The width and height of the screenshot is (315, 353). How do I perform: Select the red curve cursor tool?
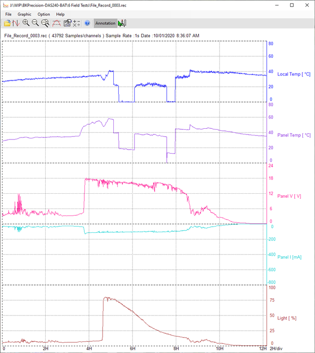click(57, 23)
